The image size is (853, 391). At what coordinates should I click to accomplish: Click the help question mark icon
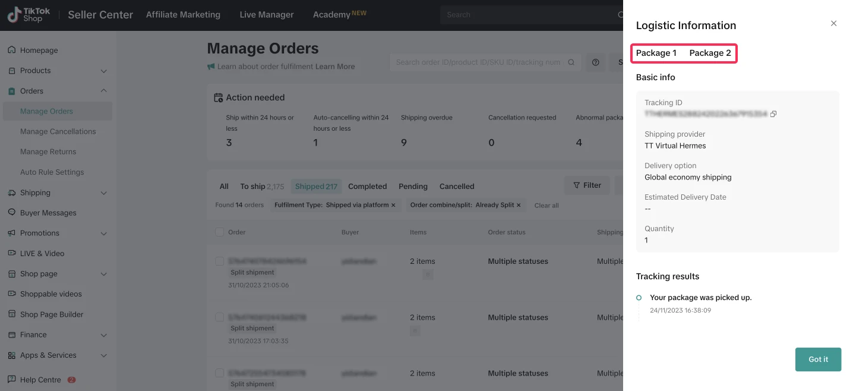595,62
